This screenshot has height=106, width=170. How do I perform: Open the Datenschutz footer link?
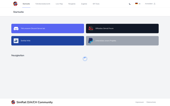coord(151,102)
